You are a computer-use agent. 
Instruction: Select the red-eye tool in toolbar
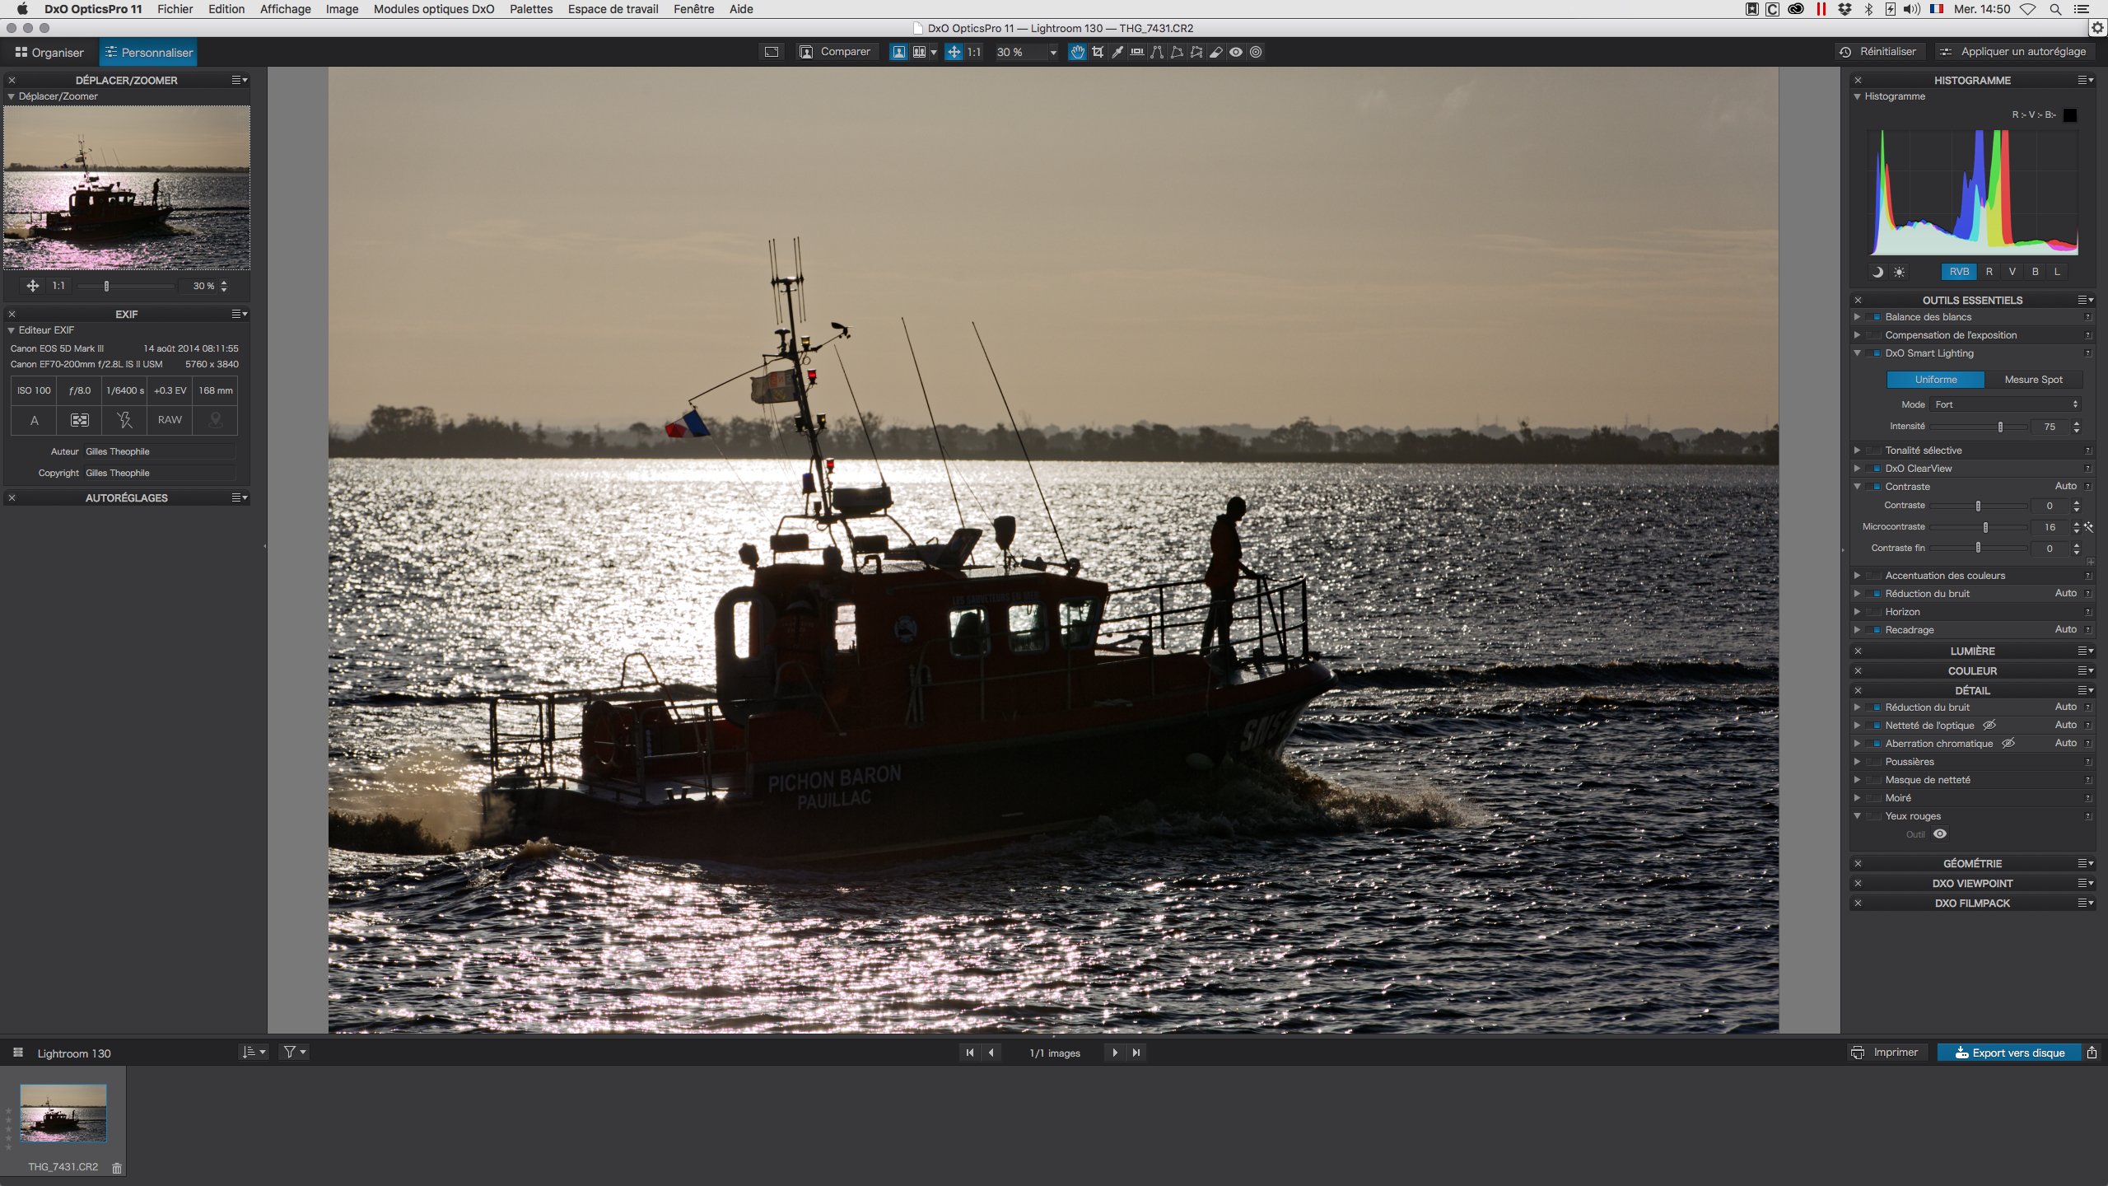pyautogui.click(x=1236, y=52)
